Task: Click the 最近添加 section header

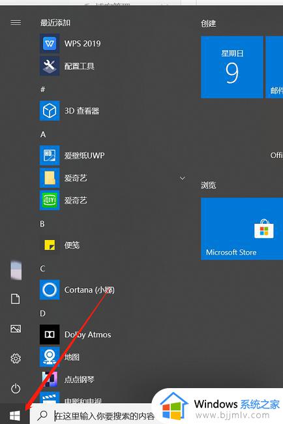Action: coord(55,23)
